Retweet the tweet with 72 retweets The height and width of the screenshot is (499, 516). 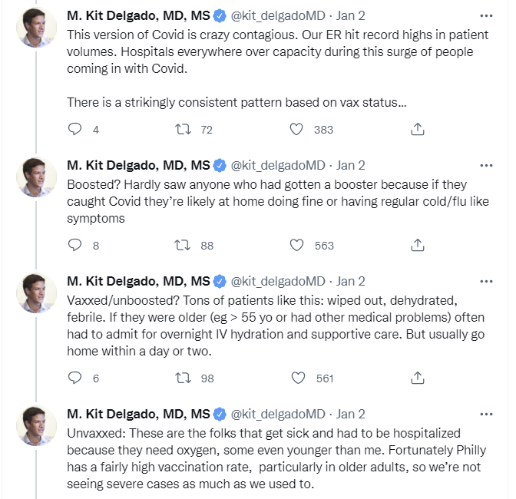(183, 129)
